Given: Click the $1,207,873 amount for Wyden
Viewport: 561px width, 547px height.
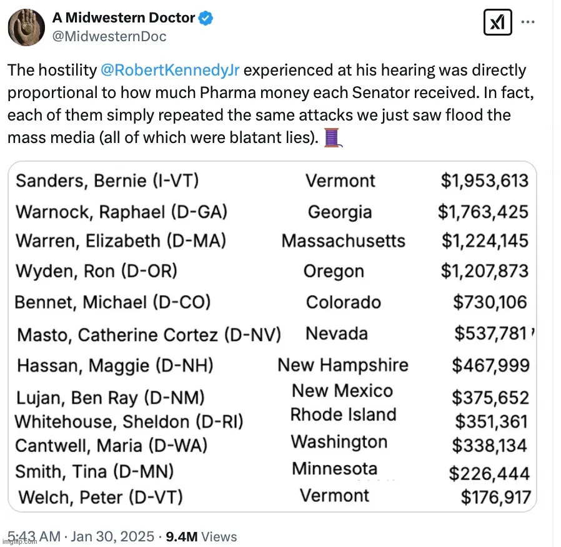Looking at the screenshot, I should (484, 271).
